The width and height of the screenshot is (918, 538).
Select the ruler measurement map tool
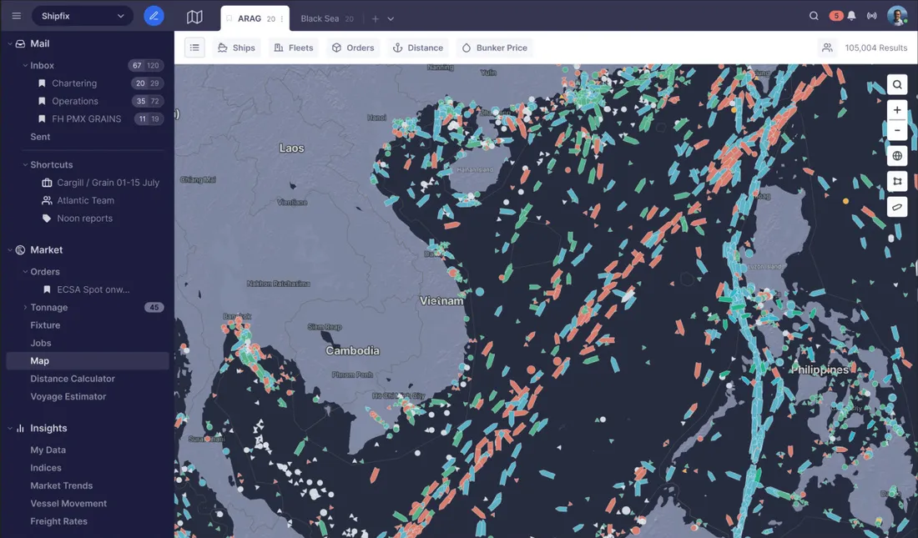pyautogui.click(x=897, y=207)
